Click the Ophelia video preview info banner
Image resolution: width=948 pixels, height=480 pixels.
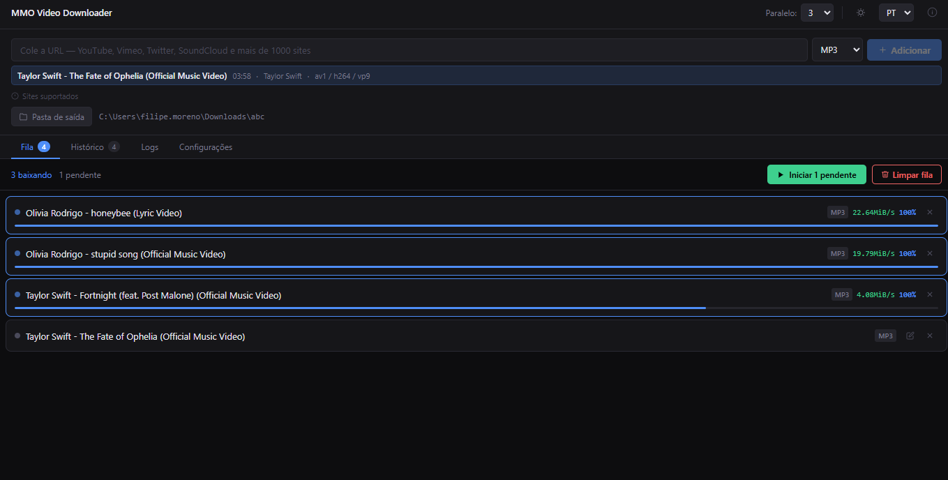(x=476, y=75)
